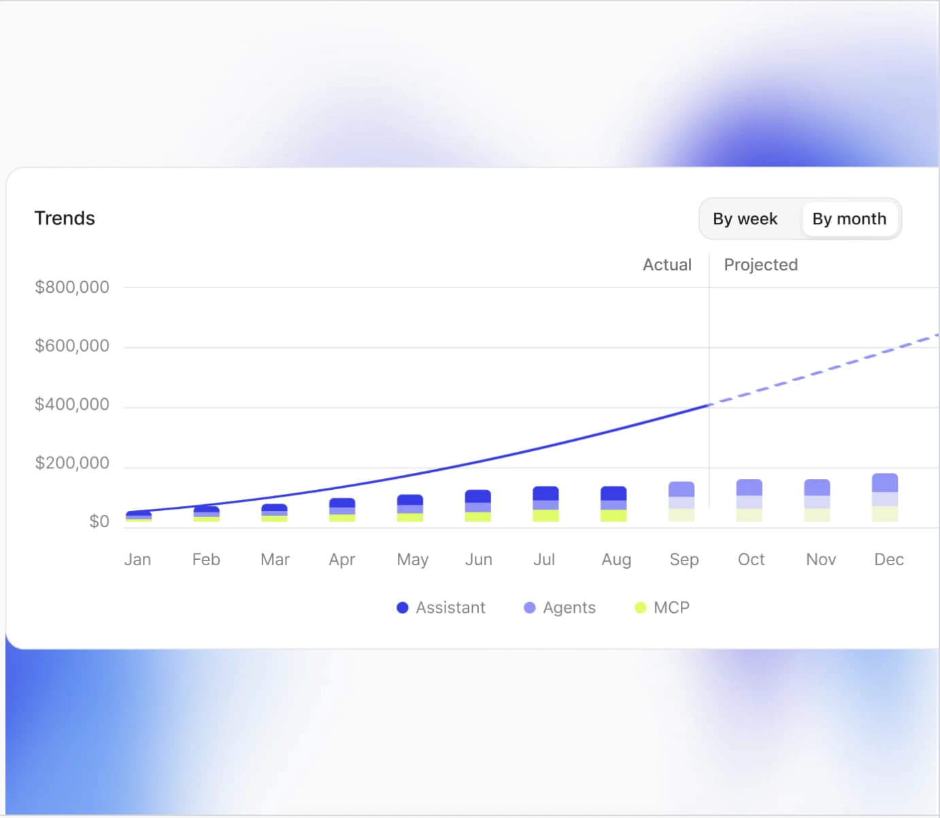Select the Jul stacked bar
Screen dimensions: 940x818
[x=545, y=504]
